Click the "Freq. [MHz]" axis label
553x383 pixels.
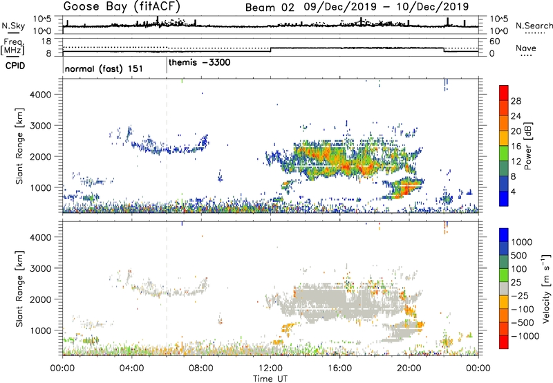pos(13,47)
